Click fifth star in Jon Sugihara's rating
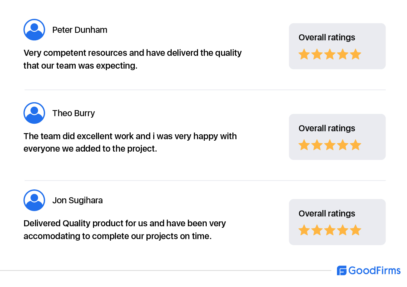Screen dimensions: 407x287 click(x=355, y=230)
